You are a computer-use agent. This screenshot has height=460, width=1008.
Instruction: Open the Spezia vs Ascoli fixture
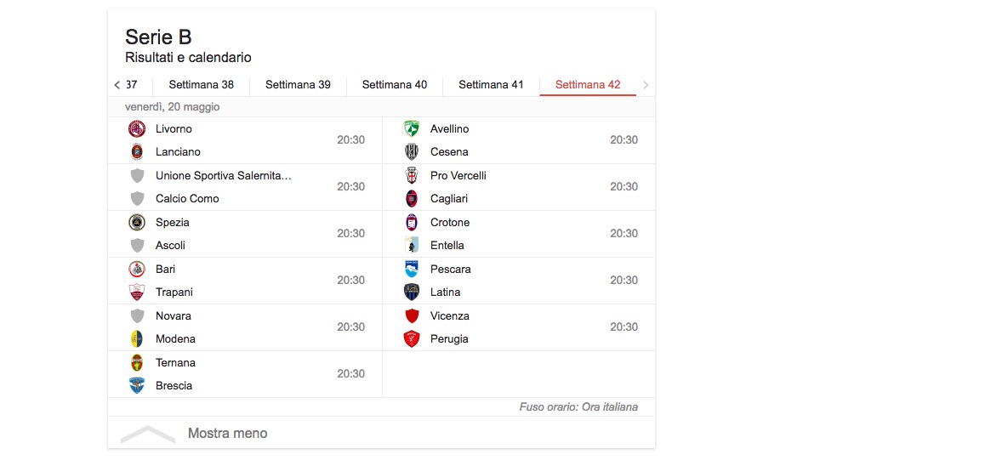click(245, 235)
